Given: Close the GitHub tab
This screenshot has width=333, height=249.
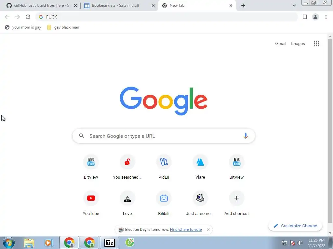Looking at the screenshot, I should pyautogui.click(x=75, y=6).
